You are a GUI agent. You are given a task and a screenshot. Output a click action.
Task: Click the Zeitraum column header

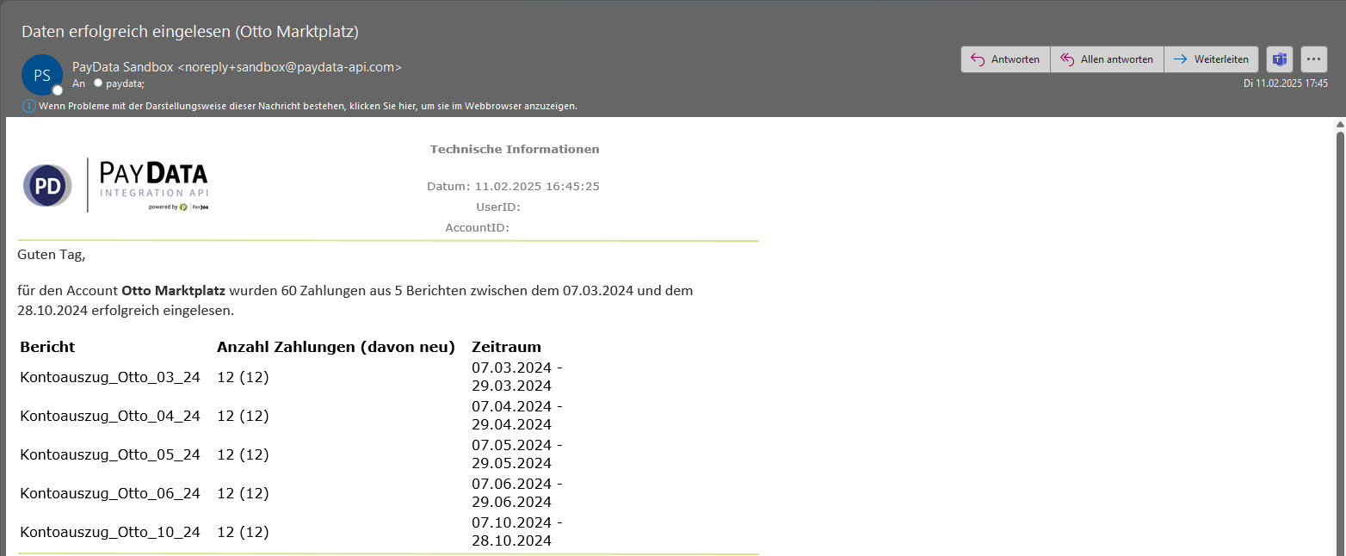(x=506, y=347)
